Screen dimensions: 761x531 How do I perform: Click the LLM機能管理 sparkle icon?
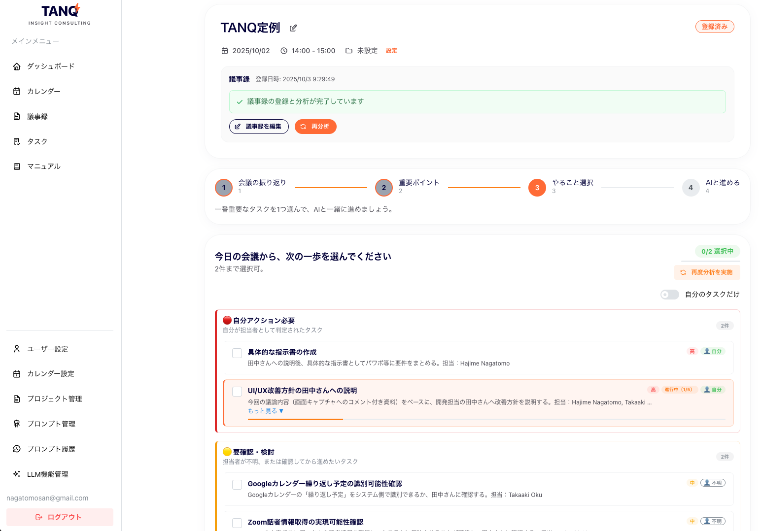point(17,474)
